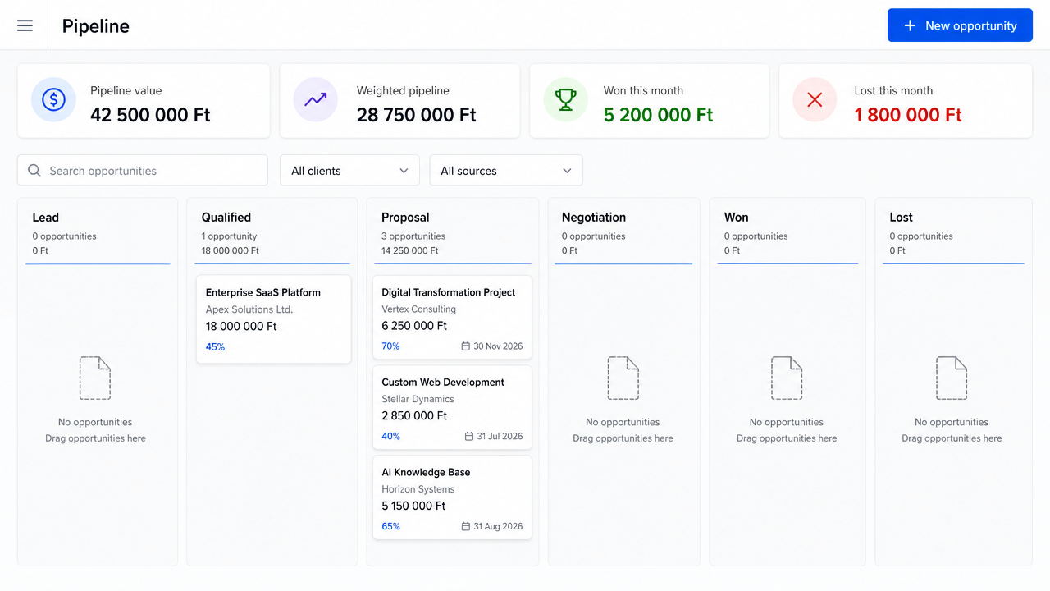Click Horizon Systems client name
The height and width of the screenshot is (591, 1050).
[418, 489]
